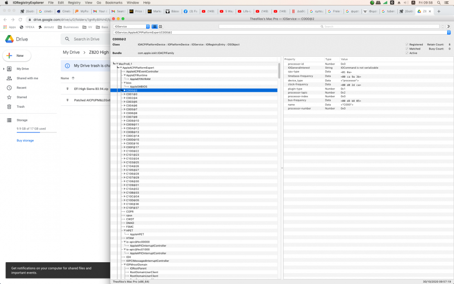Viewport: 454px width, 284px height.
Task: Collapse the MacPro6,1 root node
Action: click(x=117, y=64)
